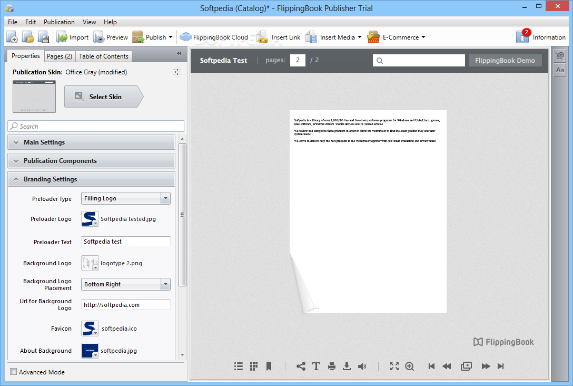Click the Preloader Logo image picker
The image size is (573, 386).
click(x=90, y=219)
